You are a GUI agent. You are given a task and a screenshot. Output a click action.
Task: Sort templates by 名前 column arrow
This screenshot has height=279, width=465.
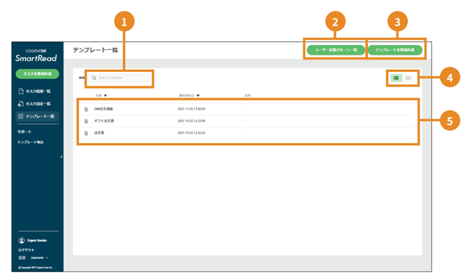coord(105,96)
